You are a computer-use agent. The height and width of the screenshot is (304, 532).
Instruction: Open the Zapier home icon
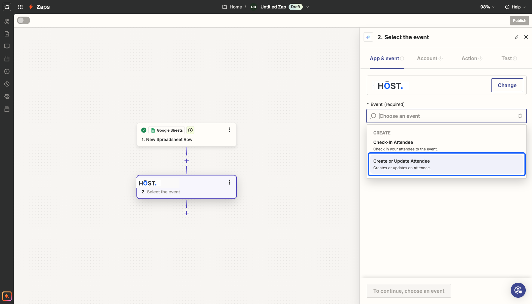pyautogui.click(x=7, y=7)
